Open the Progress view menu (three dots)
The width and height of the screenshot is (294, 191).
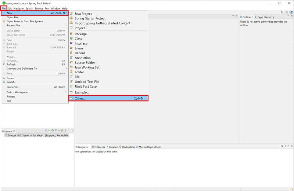pyautogui.click(x=285, y=146)
